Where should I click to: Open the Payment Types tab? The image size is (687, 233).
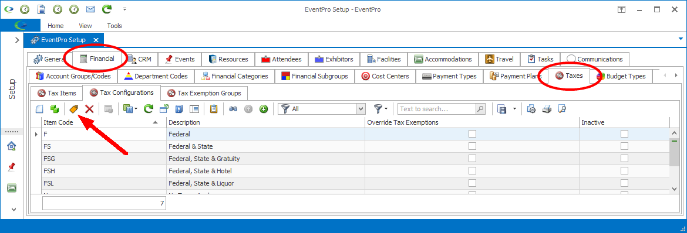click(450, 76)
